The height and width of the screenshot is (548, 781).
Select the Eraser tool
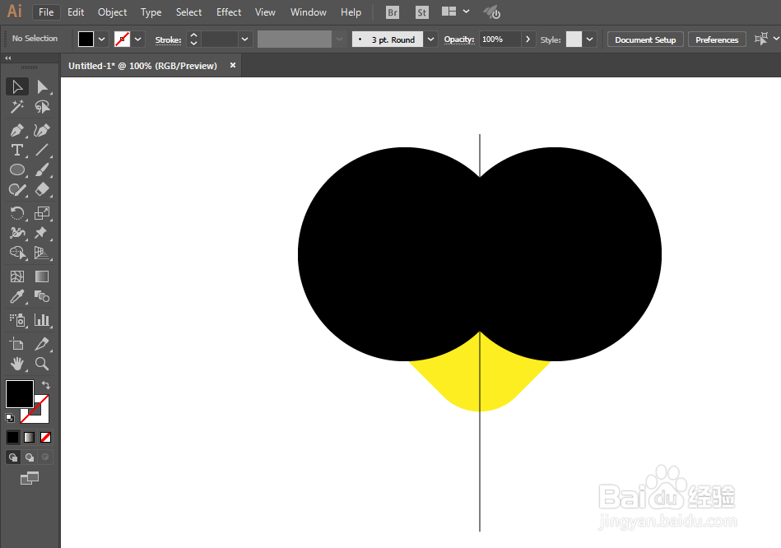click(42, 190)
